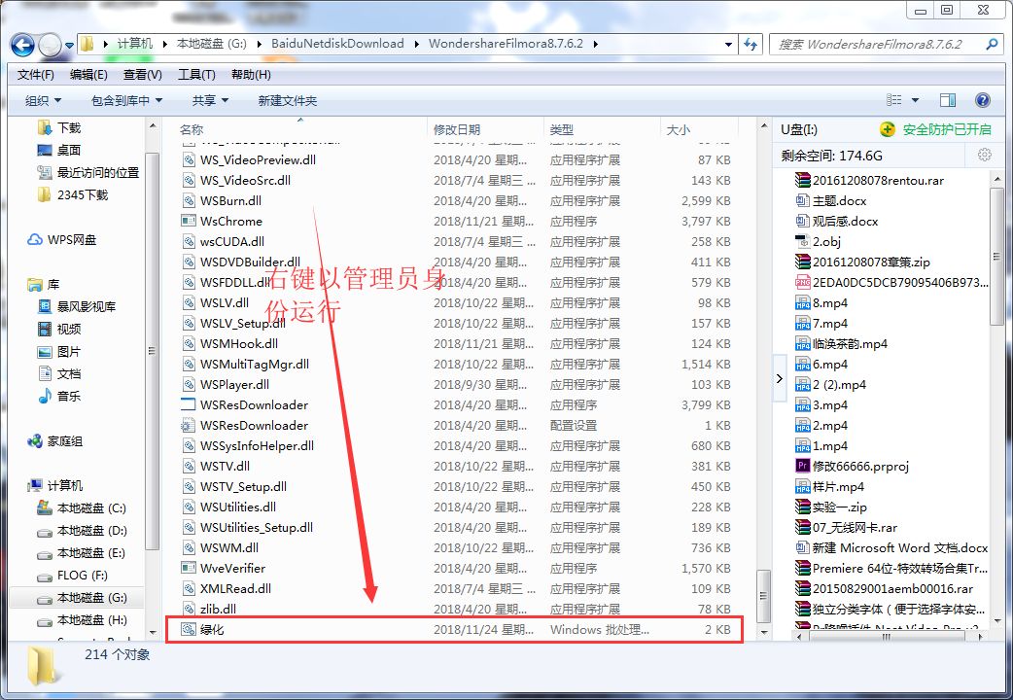
Task: Open the 文件(F) menu
Action: [x=36, y=75]
